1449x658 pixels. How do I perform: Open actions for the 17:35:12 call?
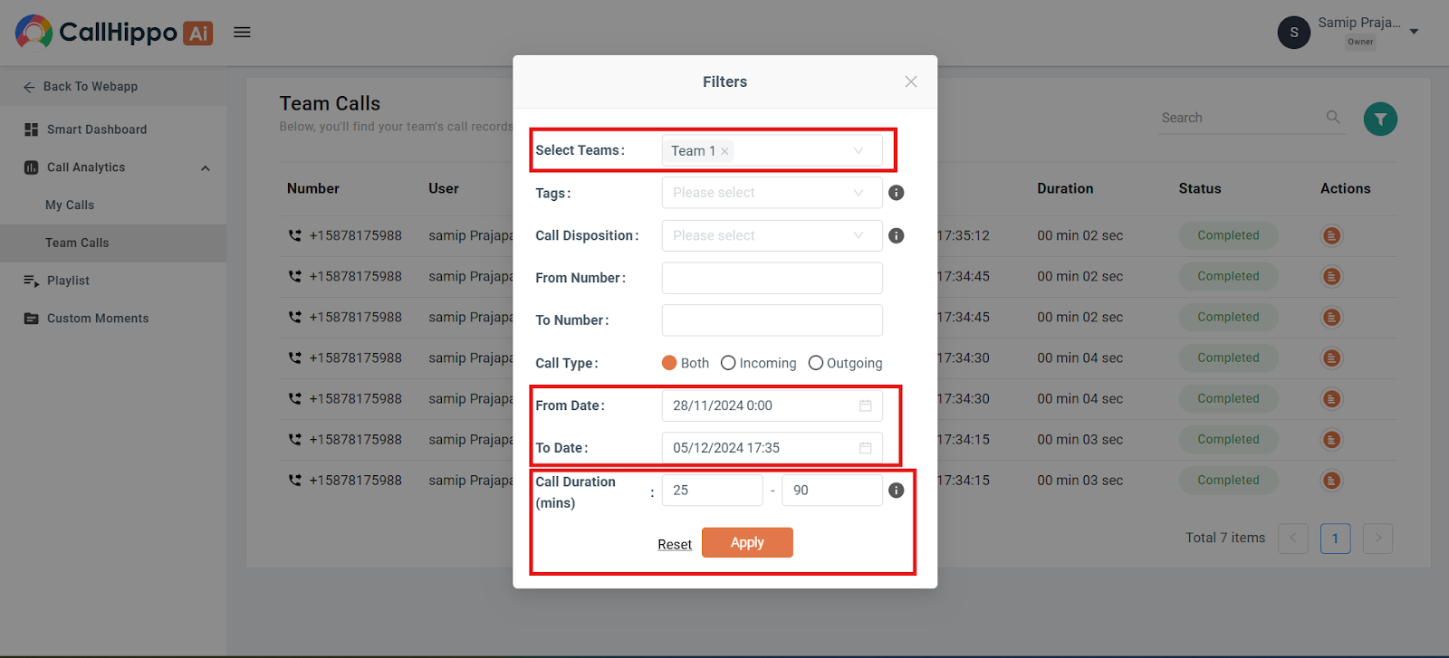[1331, 236]
